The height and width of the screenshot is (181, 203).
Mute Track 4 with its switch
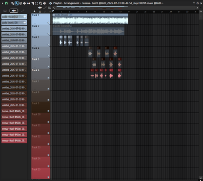(x=48, y=56)
